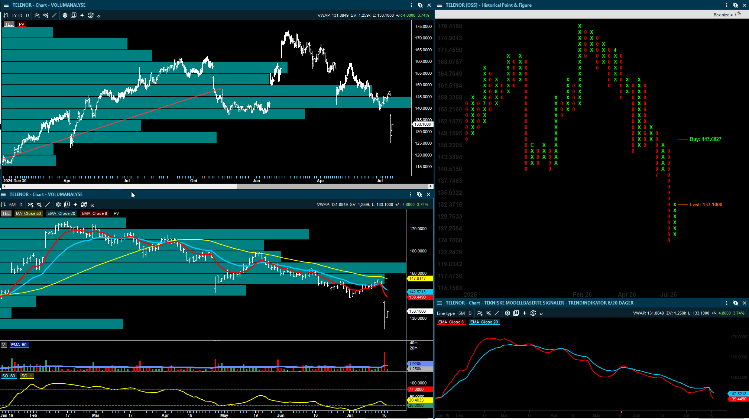749x419 pixels.
Task: Click currency refresh icon in Trendindikator chart
Action: point(533,313)
